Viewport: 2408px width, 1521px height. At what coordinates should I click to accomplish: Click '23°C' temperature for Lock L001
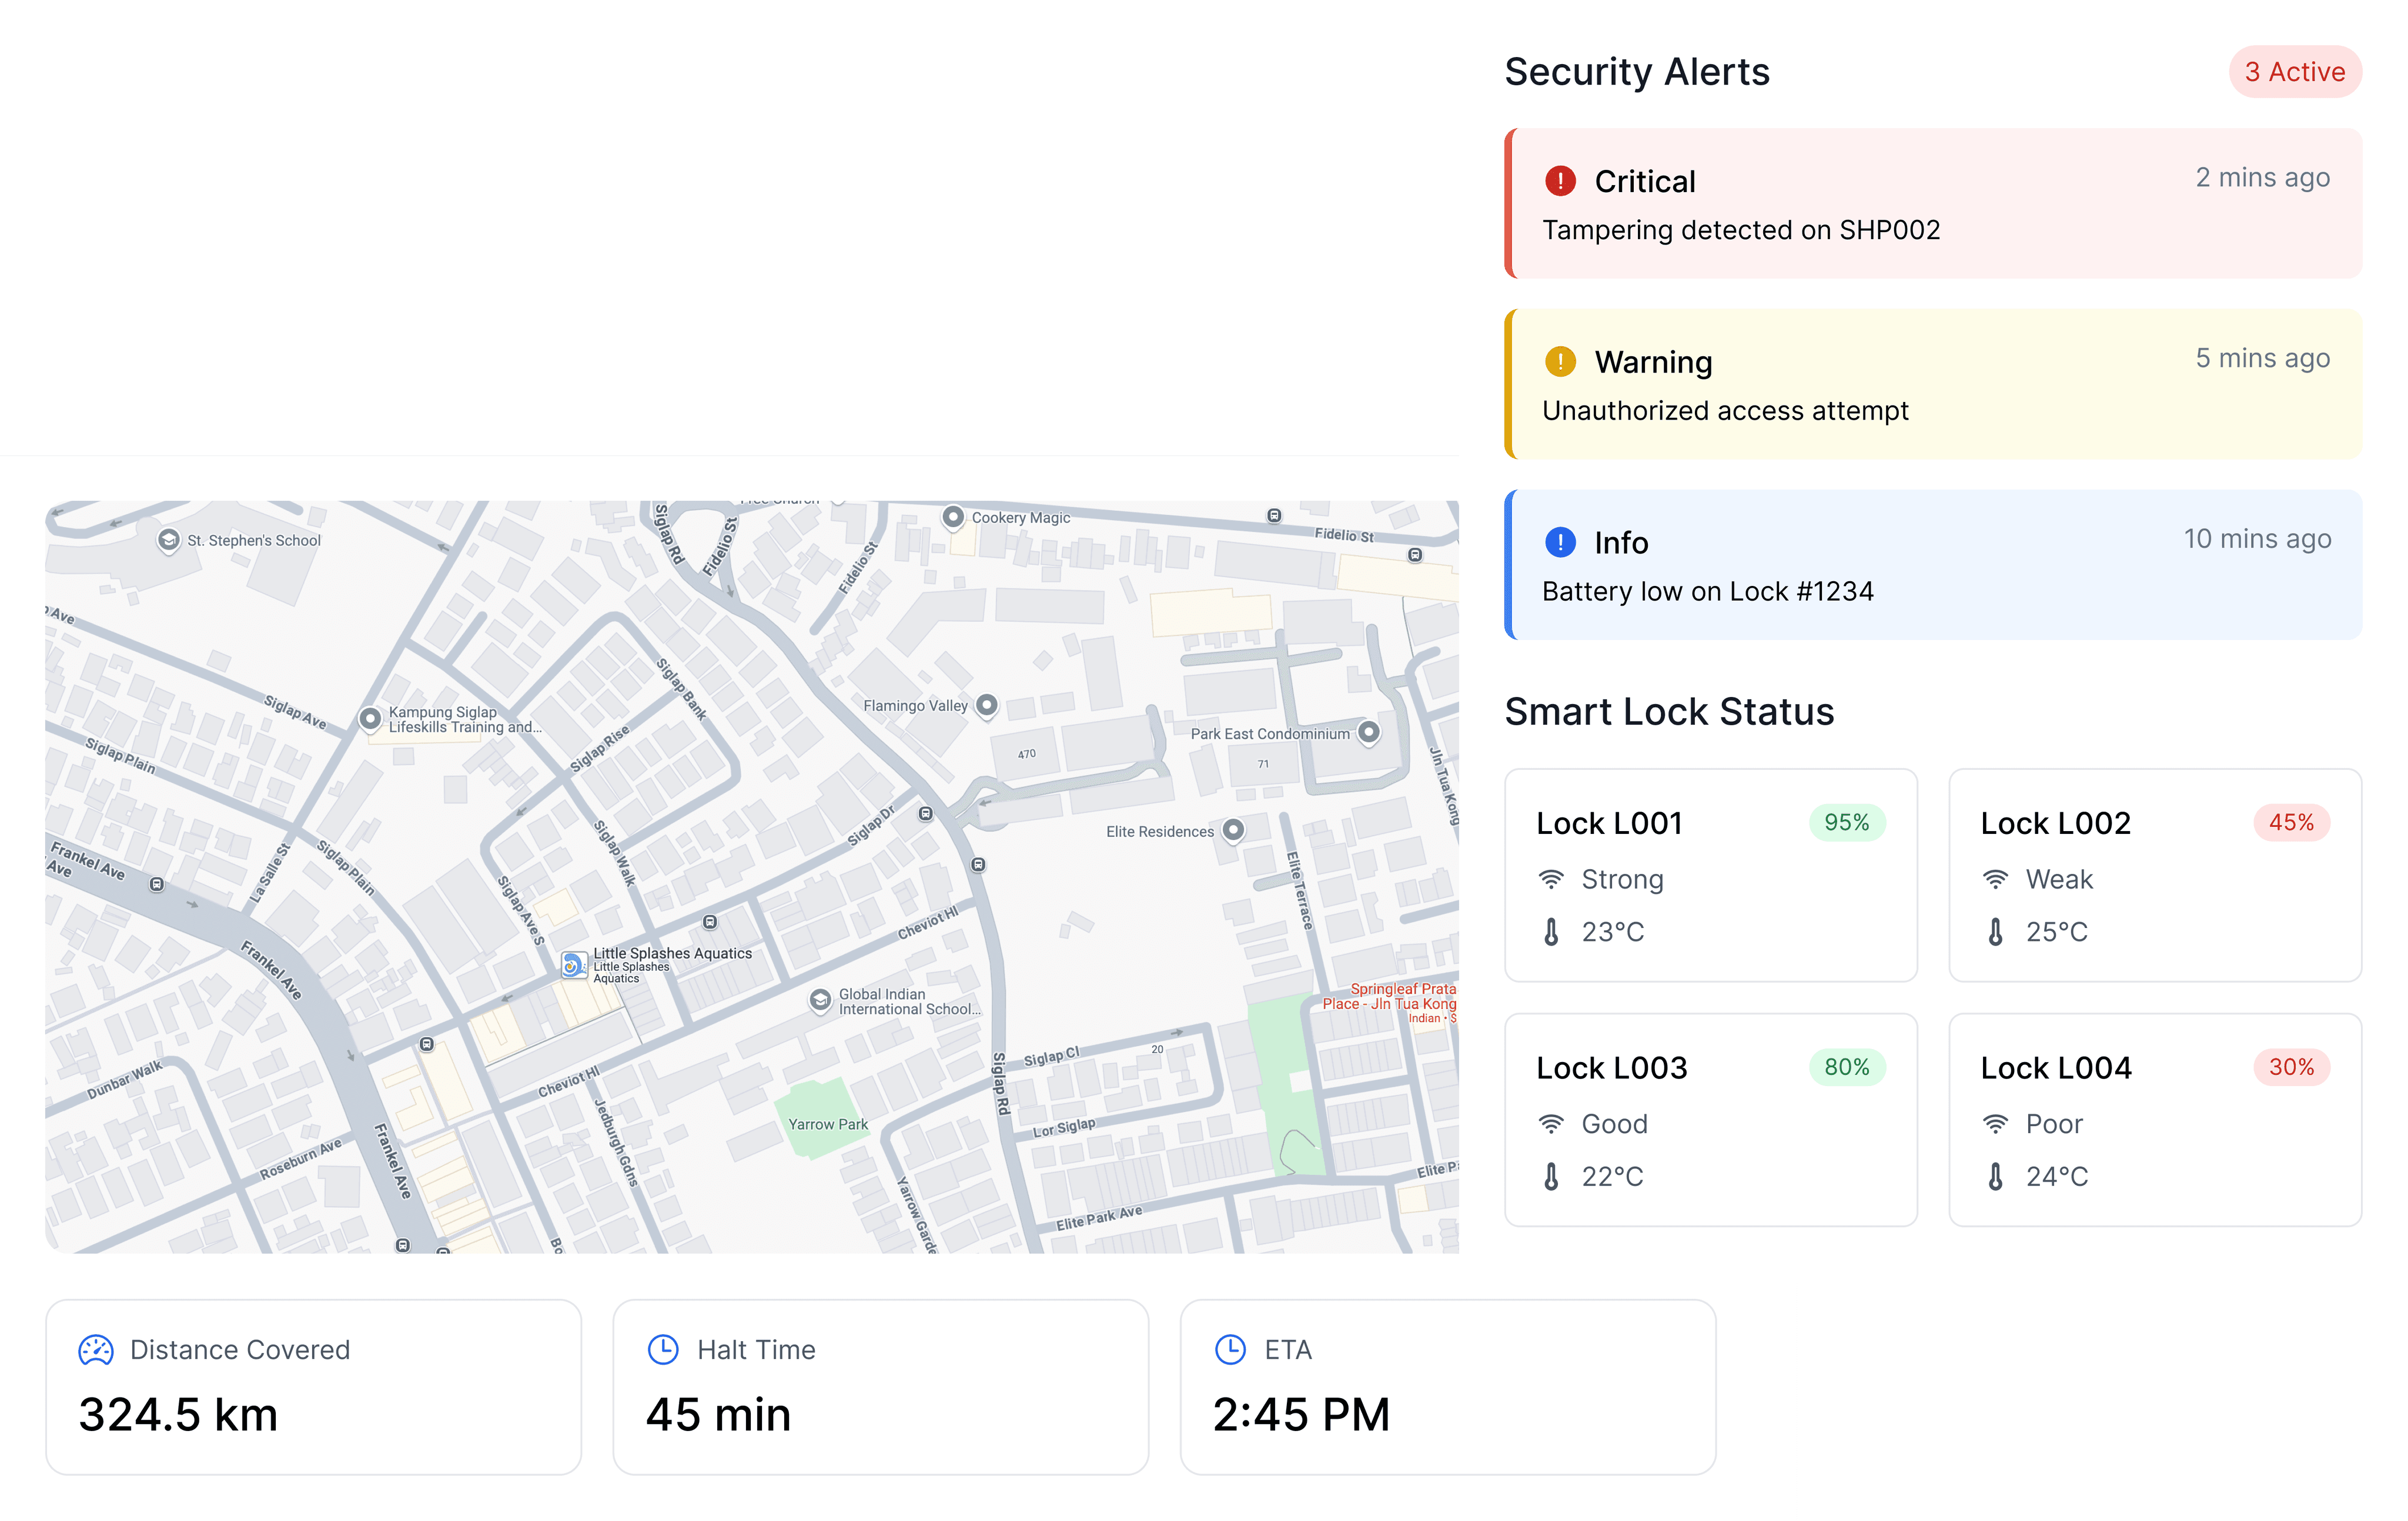coord(1612,931)
